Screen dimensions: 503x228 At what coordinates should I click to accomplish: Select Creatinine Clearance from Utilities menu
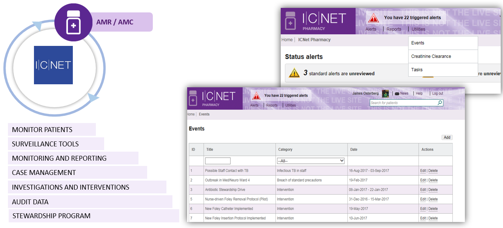click(431, 56)
